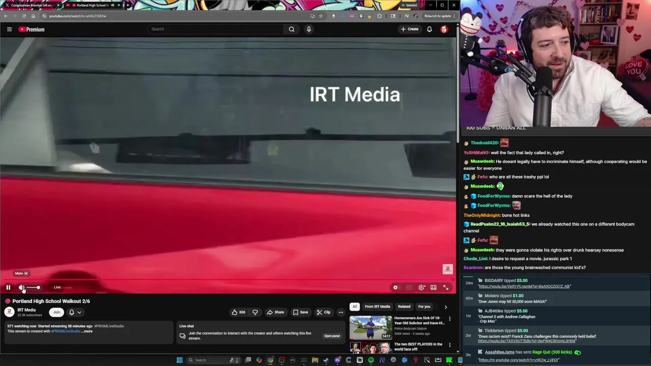Toggle subtitles/closed captions button
The image size is (651, 366).
409,287
